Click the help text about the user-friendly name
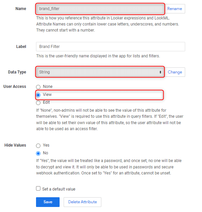Image resolution: width=202 pixels, height=212 pixels. (x=98, y=56)
